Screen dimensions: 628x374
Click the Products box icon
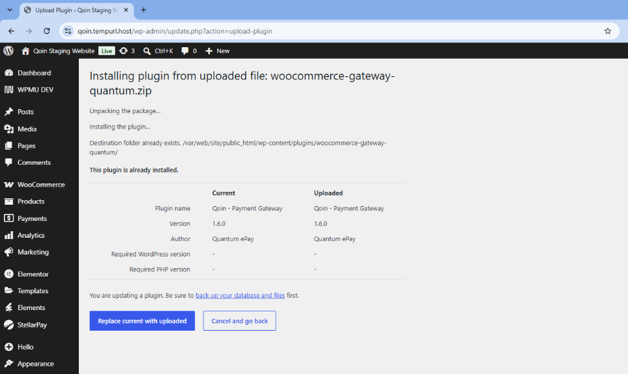pyautogui.click(x=9, y=202)
